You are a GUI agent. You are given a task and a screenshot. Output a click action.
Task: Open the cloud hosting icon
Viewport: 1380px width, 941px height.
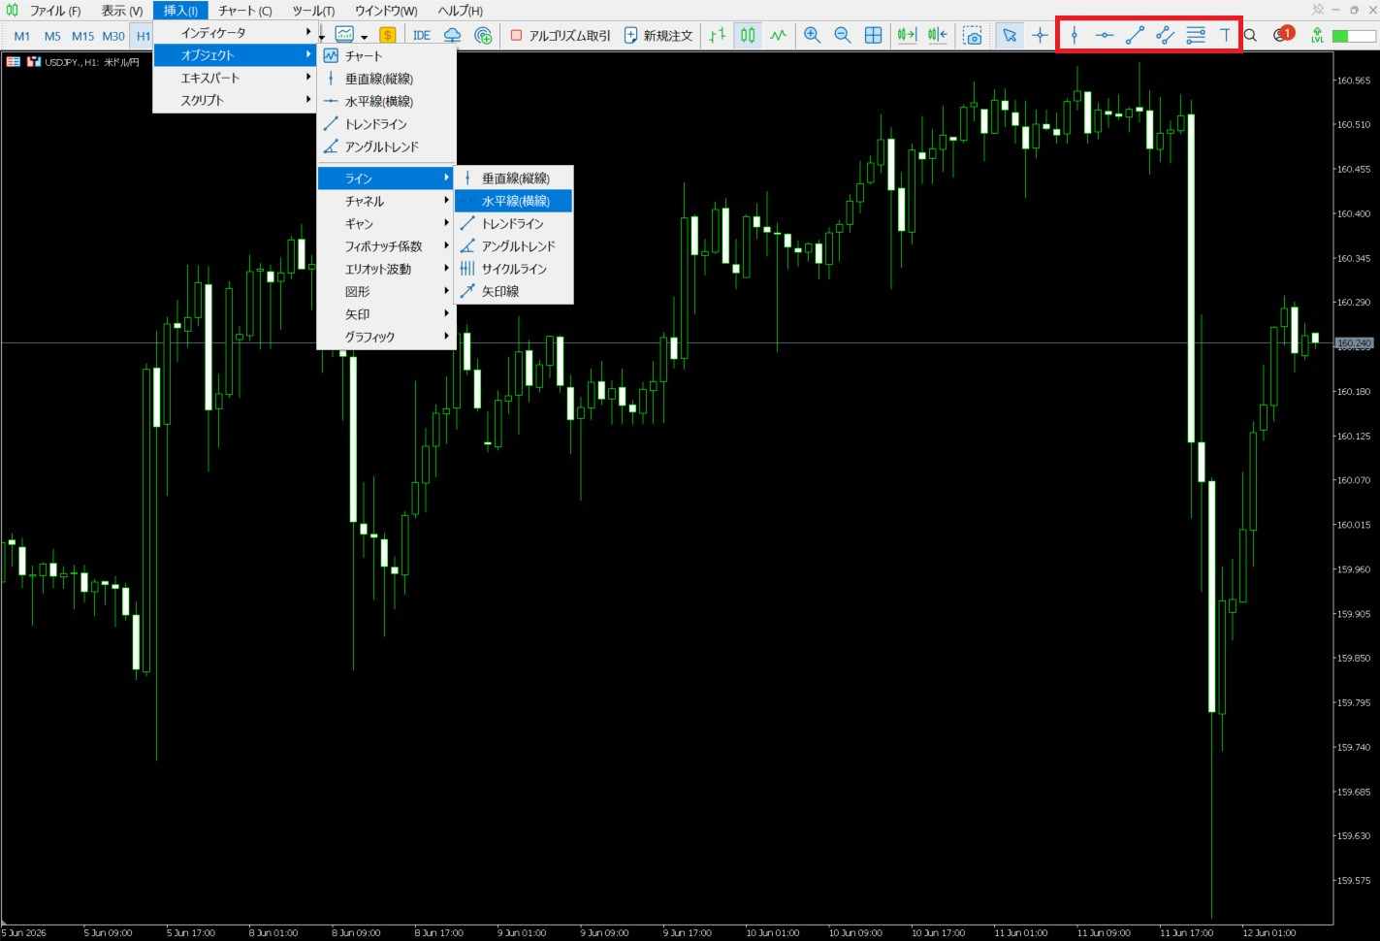[452, 36]
